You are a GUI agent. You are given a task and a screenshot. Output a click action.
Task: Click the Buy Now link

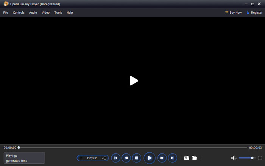pyautogui.click(x=233, y=13)
